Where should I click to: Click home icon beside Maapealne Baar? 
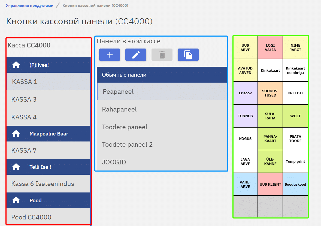[x=16, y=134]
